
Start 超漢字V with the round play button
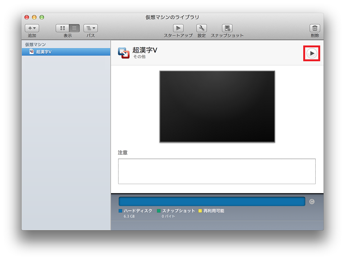[312, 54]
